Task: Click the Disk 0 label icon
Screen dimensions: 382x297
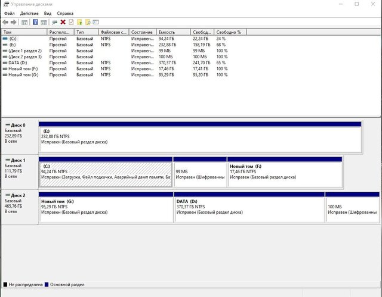Action: click(7, 126)
